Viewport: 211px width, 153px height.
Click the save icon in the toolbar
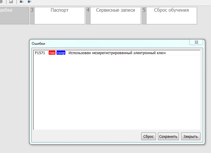(x=11, y=2)
